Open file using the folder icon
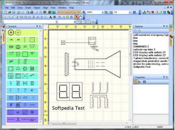The image size is (175, 130). point(9,12)
